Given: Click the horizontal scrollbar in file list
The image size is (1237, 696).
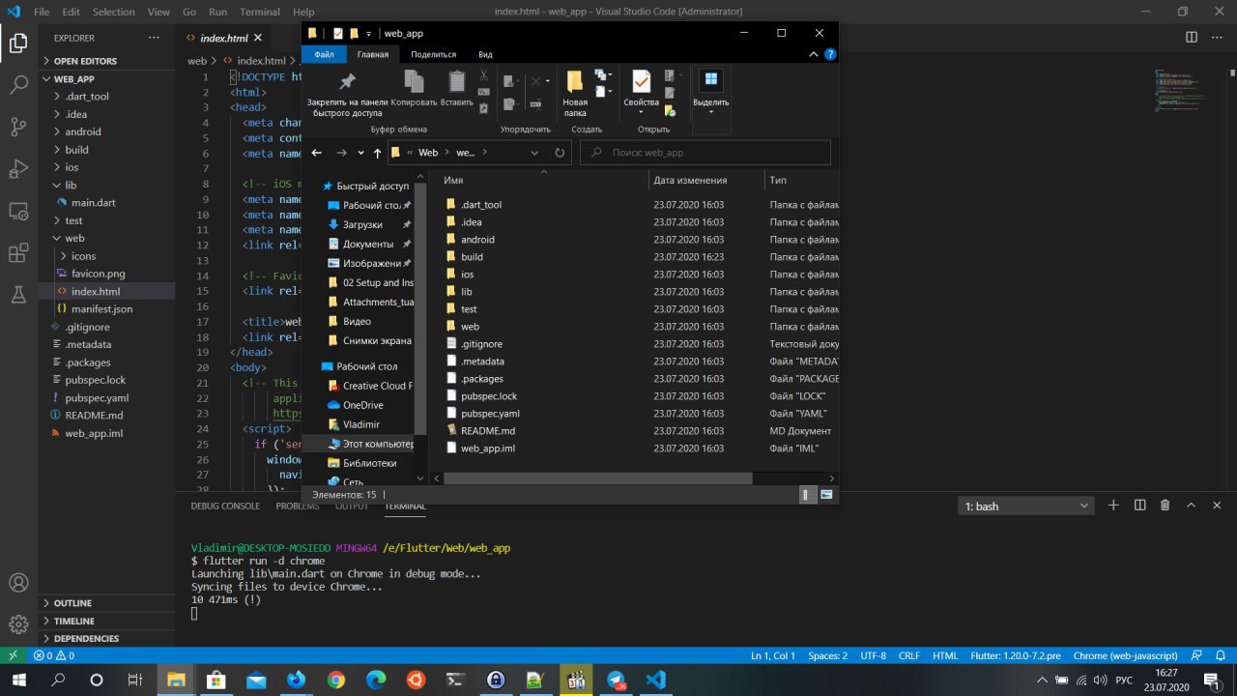Looking at the screenshot, I should click(597, 478).
